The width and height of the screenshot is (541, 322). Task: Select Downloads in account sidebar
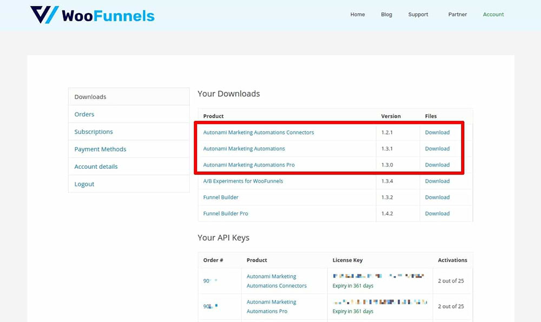[129, 97]
